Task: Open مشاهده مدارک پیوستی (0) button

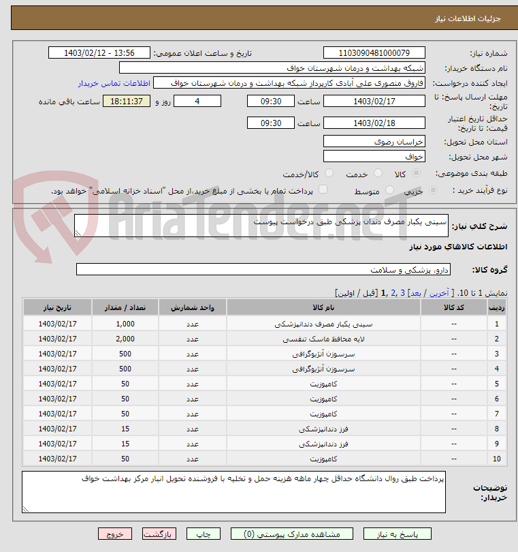Action: pyautogui.click(x=292, y=534)
